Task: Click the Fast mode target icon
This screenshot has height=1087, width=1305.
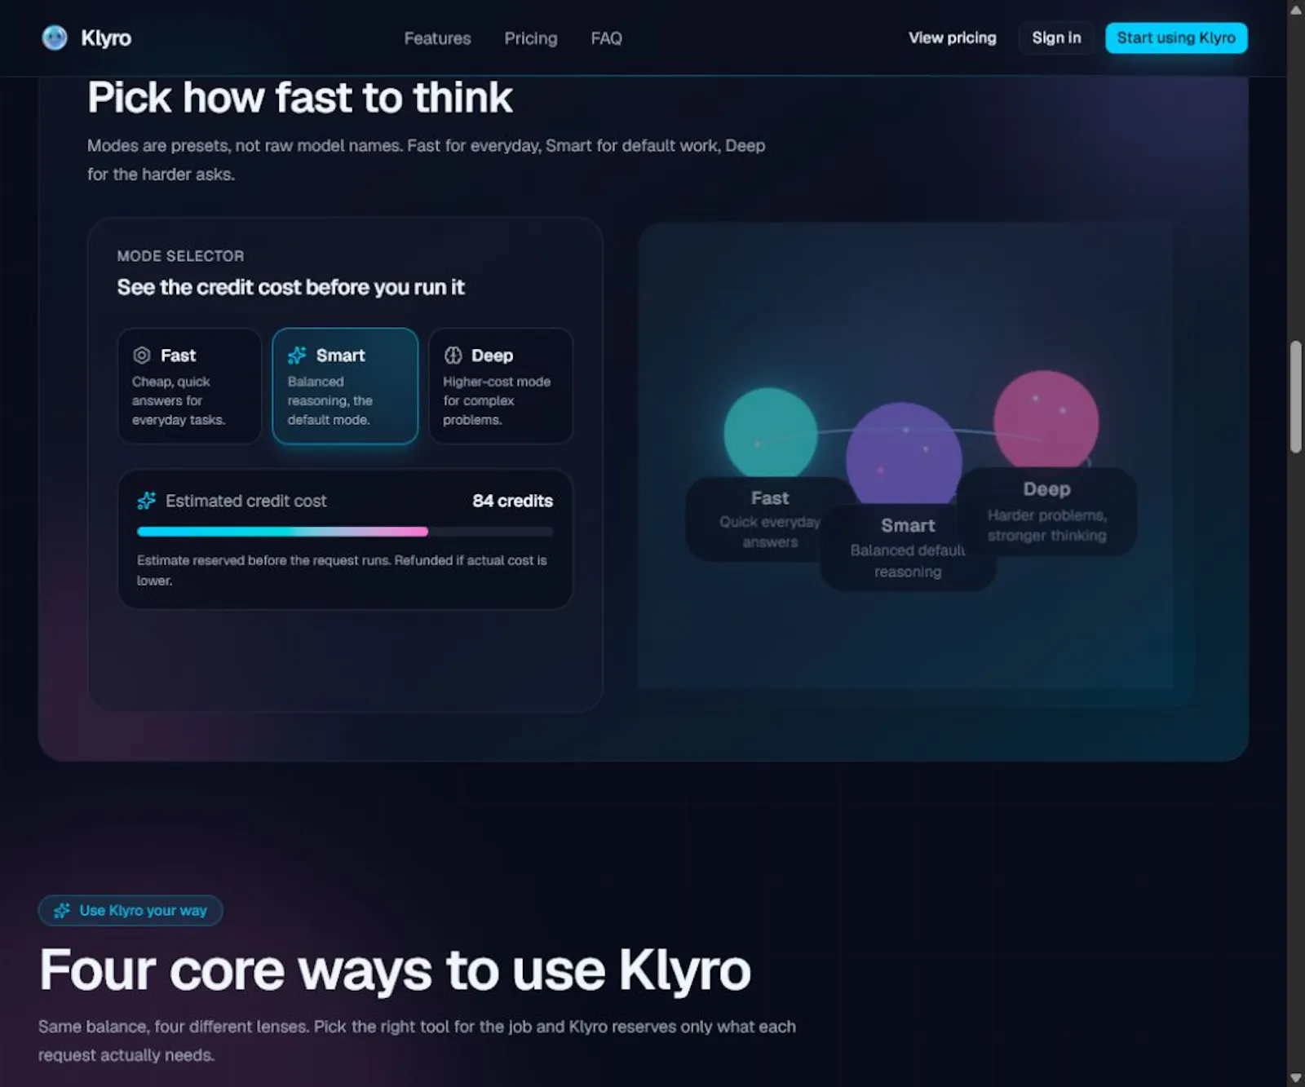Action: (x=142, y=356)
